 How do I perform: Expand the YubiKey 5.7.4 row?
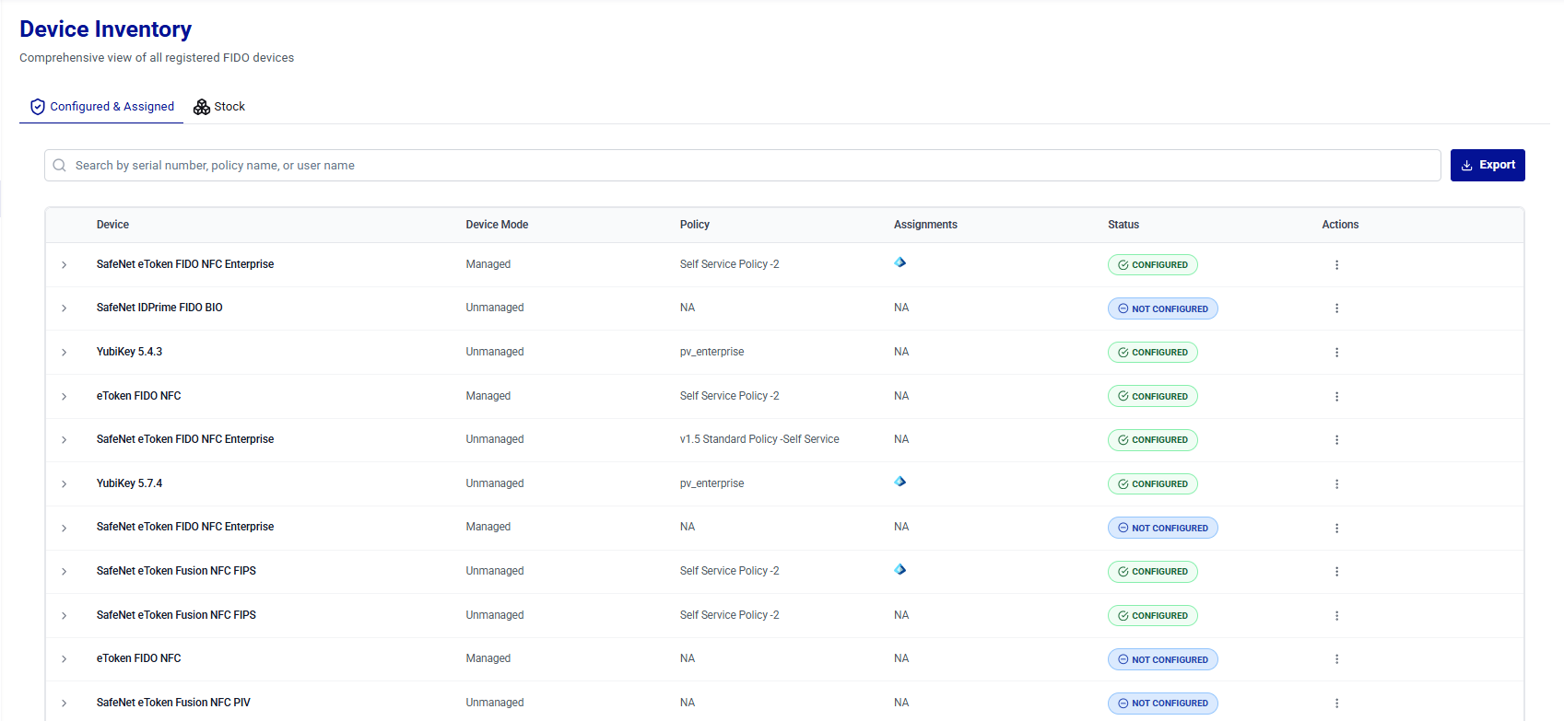64,484
